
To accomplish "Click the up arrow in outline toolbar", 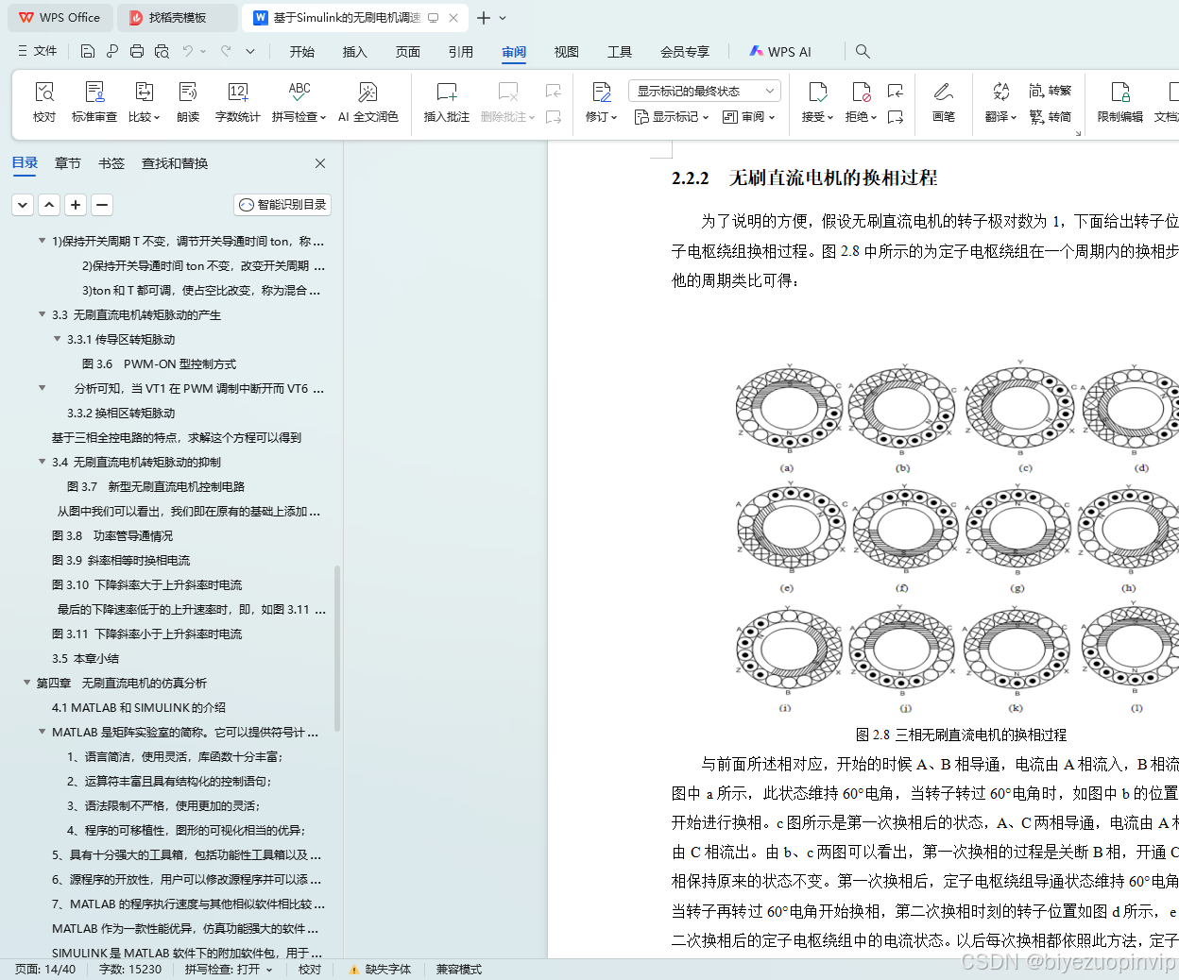I will coord(49,204).
